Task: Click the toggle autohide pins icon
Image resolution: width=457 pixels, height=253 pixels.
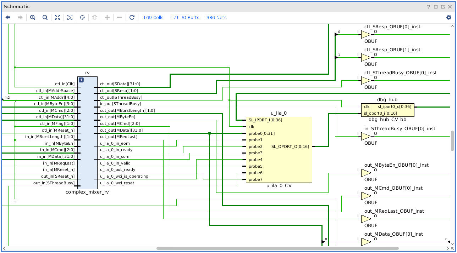Action: click(94, 17)
